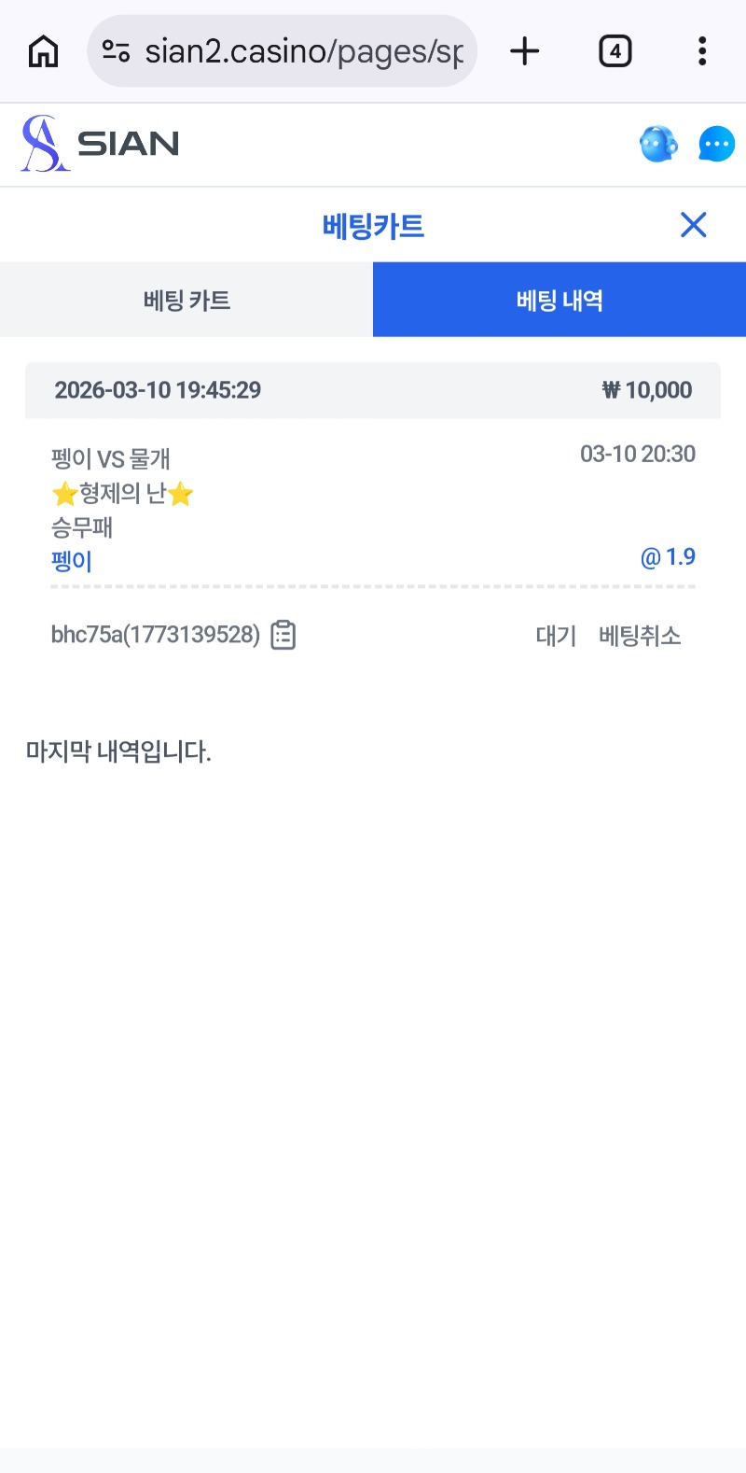Image resolution: width=746 pixels, height=1473 pixels.
Task: Cancel the bet via 베팅취소
Action: coord(640,636)
